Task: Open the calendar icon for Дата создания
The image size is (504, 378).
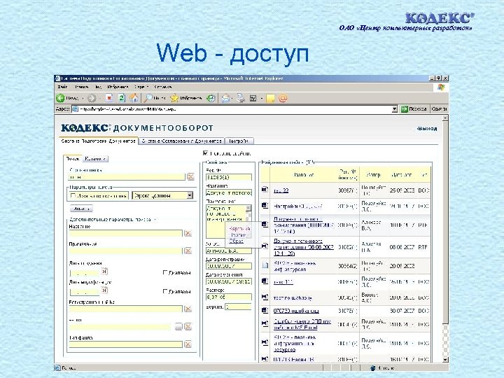Action: tap(104, 272)
